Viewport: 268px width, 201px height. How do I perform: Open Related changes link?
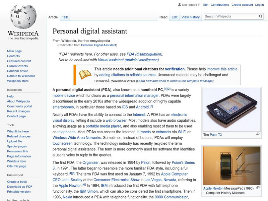click(19, 136)
